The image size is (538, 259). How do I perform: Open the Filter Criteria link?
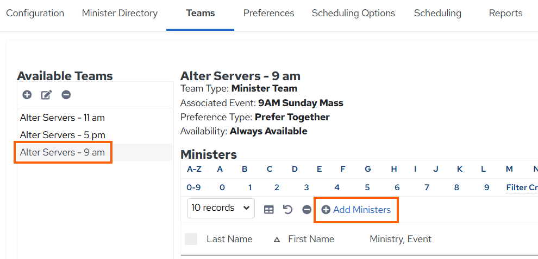pyautogui.click(x=522, y=187)
